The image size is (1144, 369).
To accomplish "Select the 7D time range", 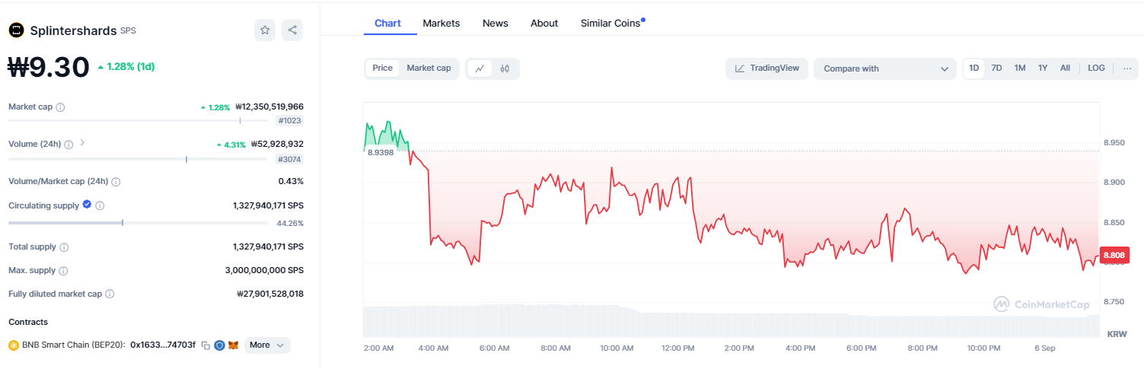I will [x=996, y=68].
